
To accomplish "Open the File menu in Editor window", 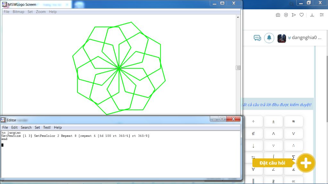I will 5,127.
